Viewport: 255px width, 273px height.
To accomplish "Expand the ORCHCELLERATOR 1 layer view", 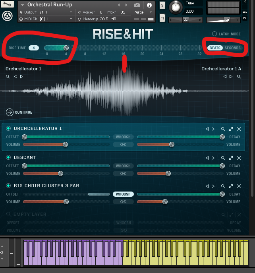I will [x=231, y=129].
